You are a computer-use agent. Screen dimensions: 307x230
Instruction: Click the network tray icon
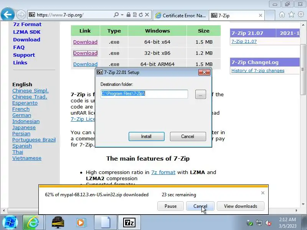pyautogui.click(x=259, y=223)
